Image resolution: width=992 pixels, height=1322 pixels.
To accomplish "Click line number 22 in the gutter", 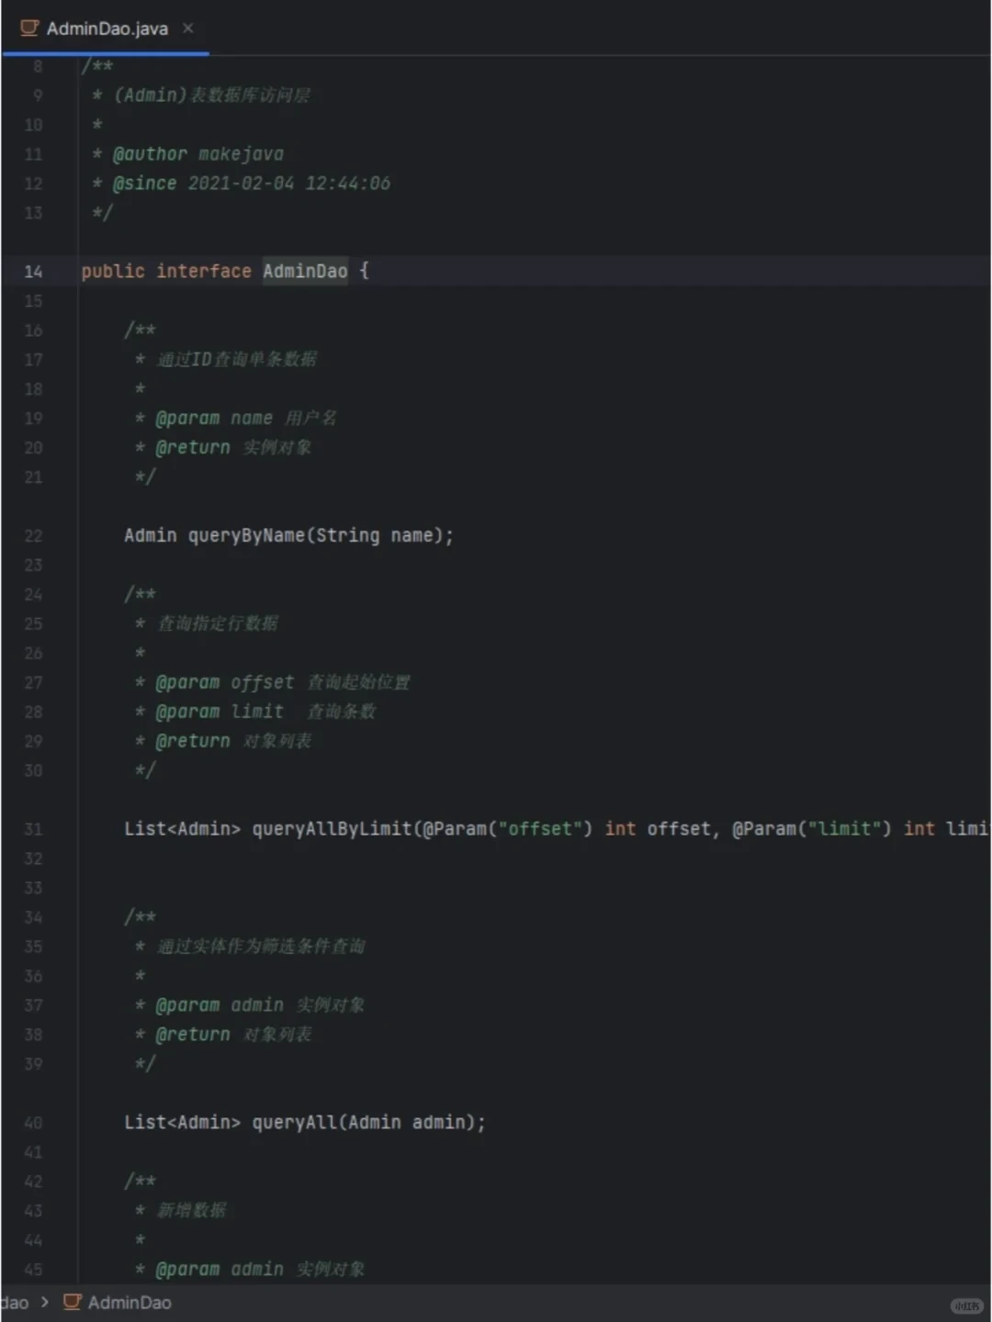I will click(x=33, y=536).
